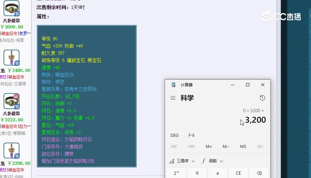Viewport: 311px width, 178px height.
Task: Open the Calculator navigation hamburger menu
Action: pos(173,98)
